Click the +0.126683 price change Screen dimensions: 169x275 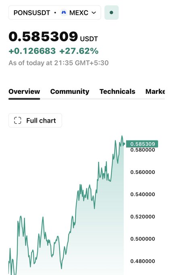32,51
